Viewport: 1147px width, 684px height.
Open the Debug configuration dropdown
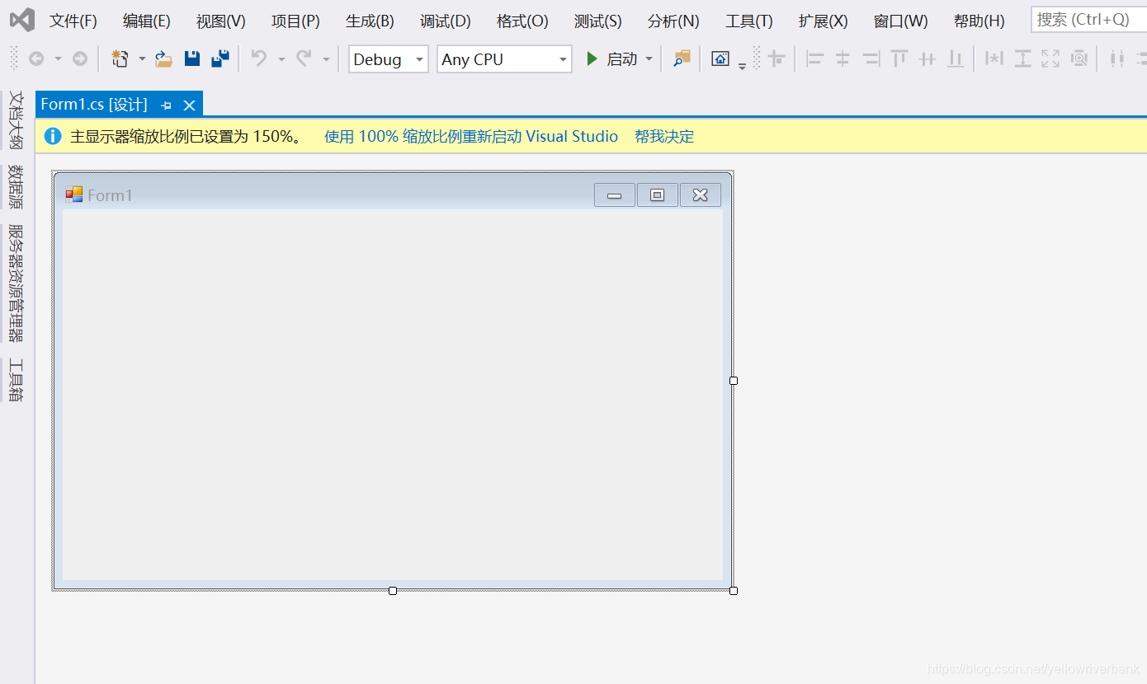[388, 59]
